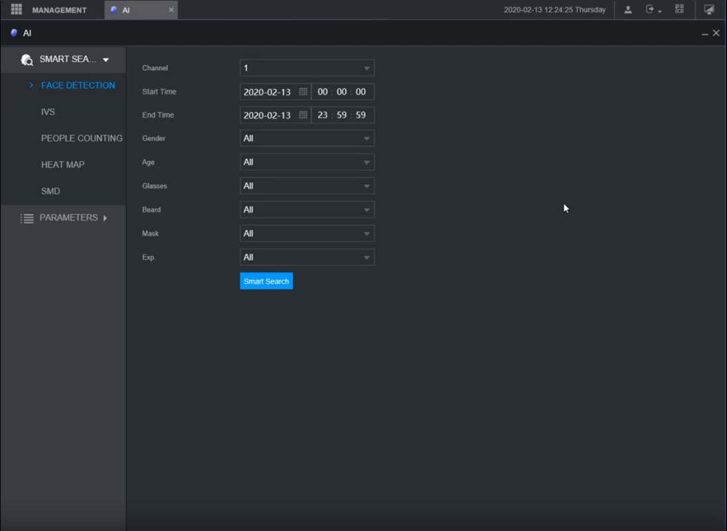Open the Mask dropdown
Image resolution: width=727 pixels, height=531 pixels.
307,233
